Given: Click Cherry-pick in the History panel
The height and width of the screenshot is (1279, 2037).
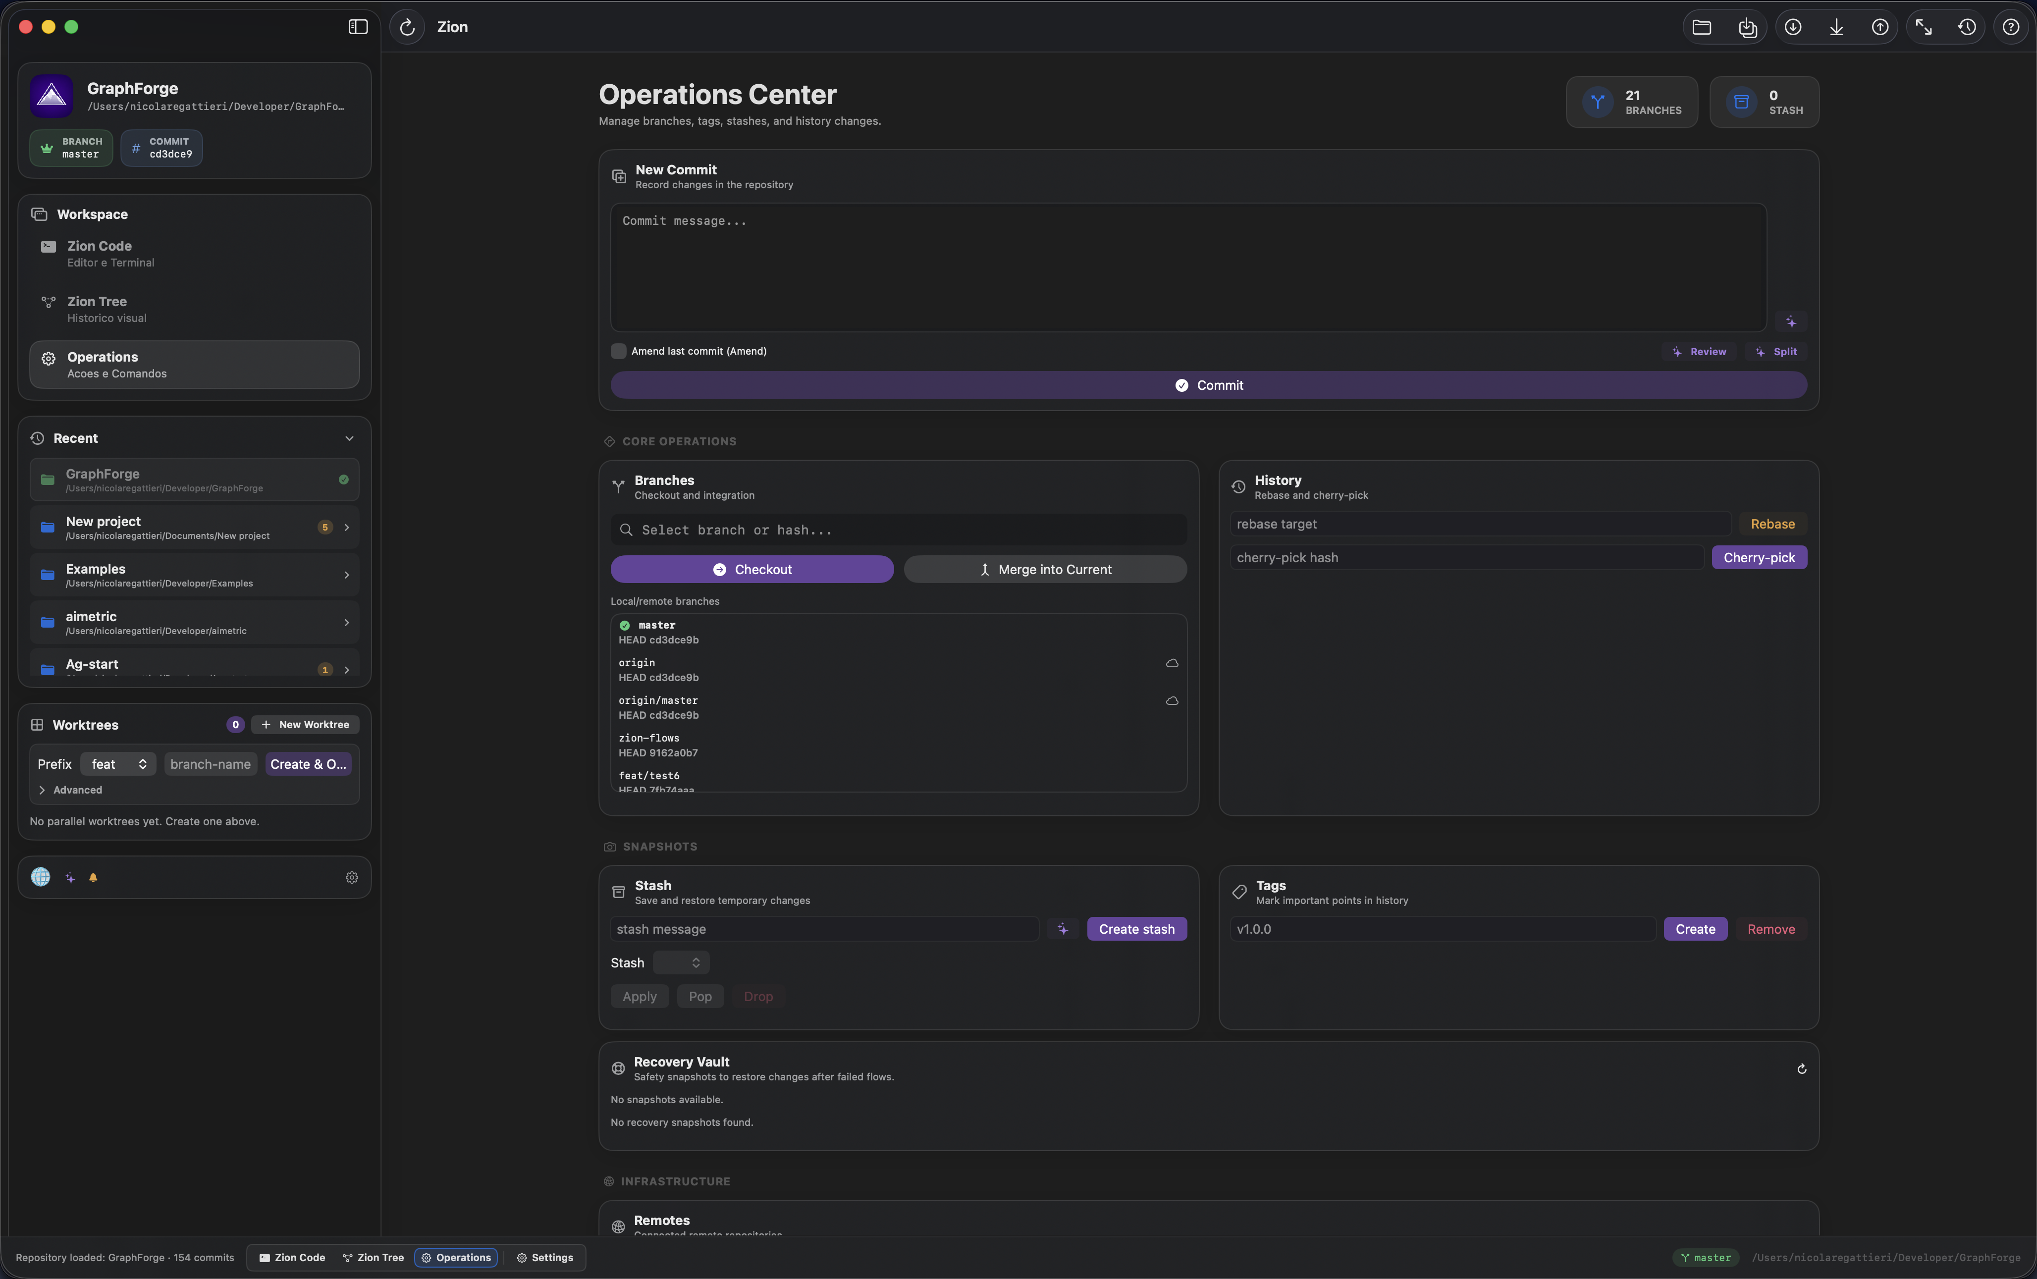Looking at the screenshot, I should click(x=1758, y=557).
